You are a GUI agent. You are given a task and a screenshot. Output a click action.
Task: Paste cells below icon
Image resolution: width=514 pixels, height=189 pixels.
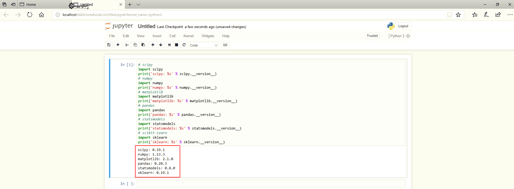coord(143,45)
